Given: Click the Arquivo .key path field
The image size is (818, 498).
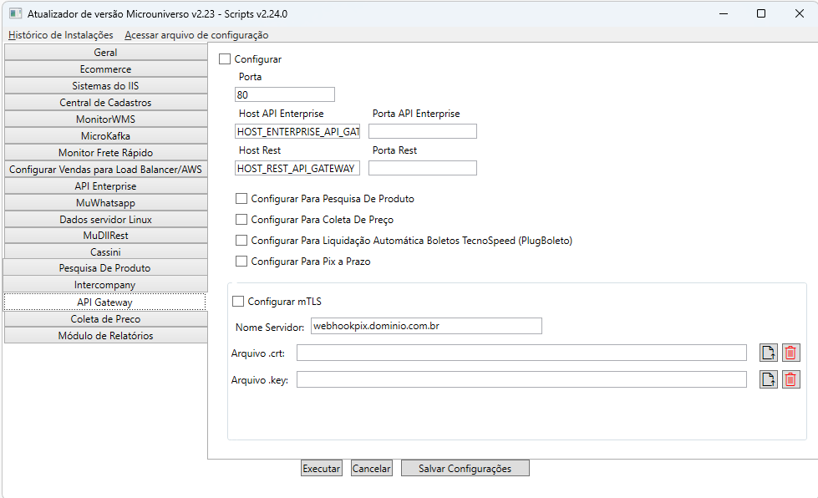Looking at the screenshot, I should coord(521,379).
